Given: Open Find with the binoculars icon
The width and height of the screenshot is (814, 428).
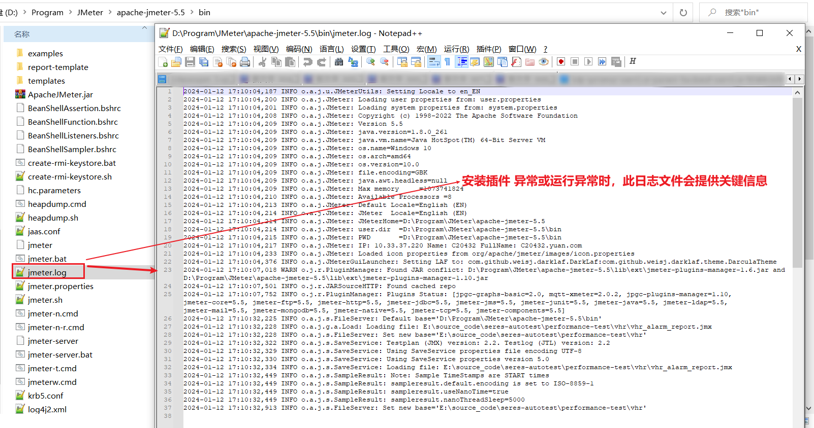Looking at the screenshot, I should coord(339,62).
